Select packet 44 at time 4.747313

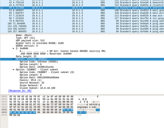pyautogui.click(x=51, y=5)
